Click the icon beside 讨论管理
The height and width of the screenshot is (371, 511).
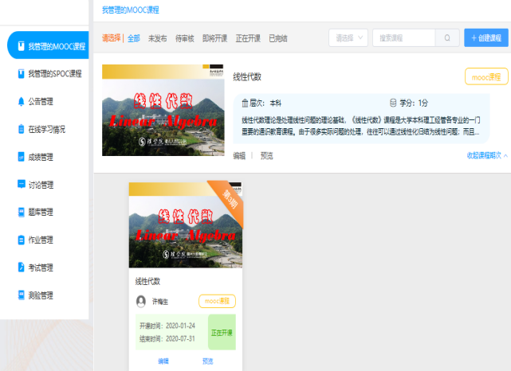point(21,185)
